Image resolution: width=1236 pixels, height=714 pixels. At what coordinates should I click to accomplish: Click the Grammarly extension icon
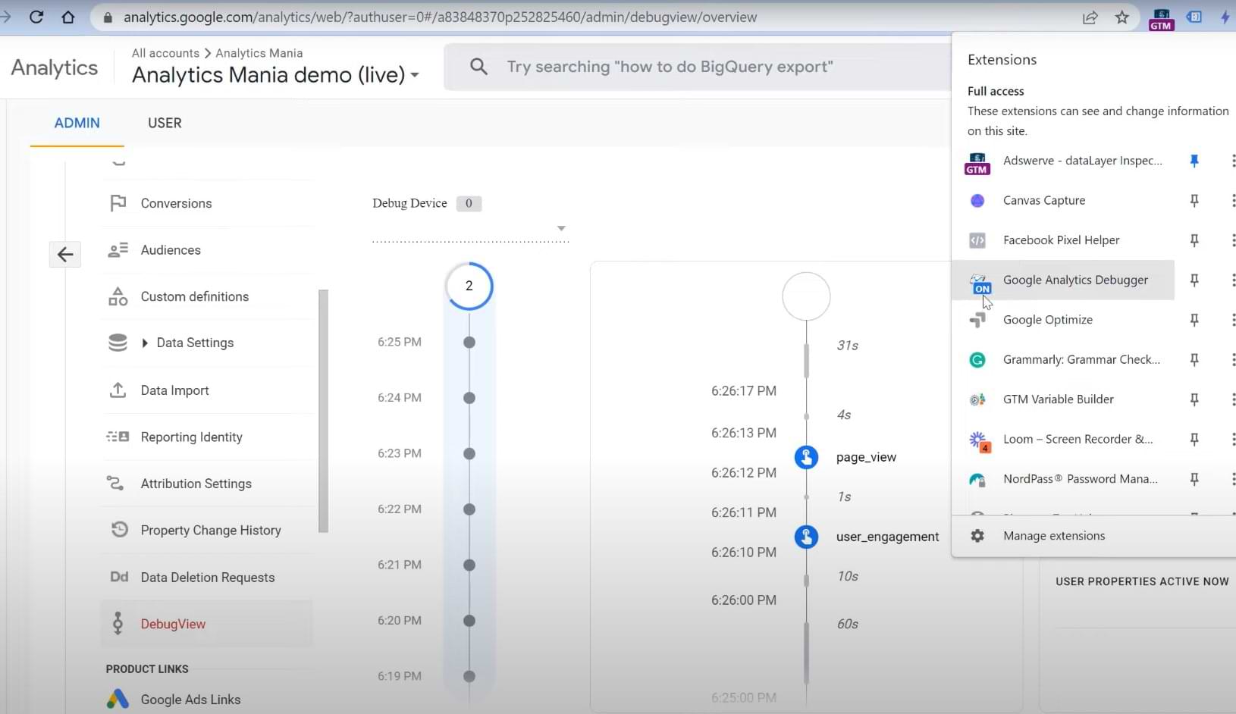977,359
